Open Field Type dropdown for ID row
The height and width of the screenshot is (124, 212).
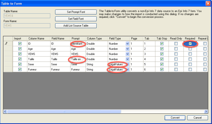(x=127, y=44)
